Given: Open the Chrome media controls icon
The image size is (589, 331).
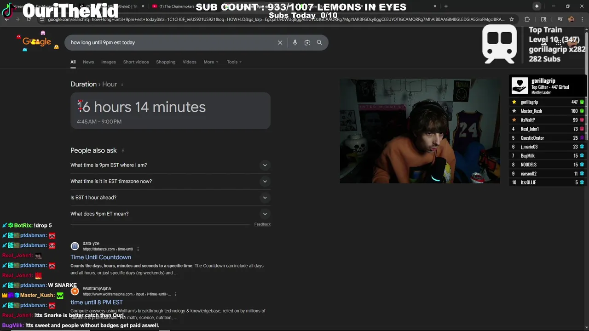Looking at the screenshot, I should (x=560, y=19).
